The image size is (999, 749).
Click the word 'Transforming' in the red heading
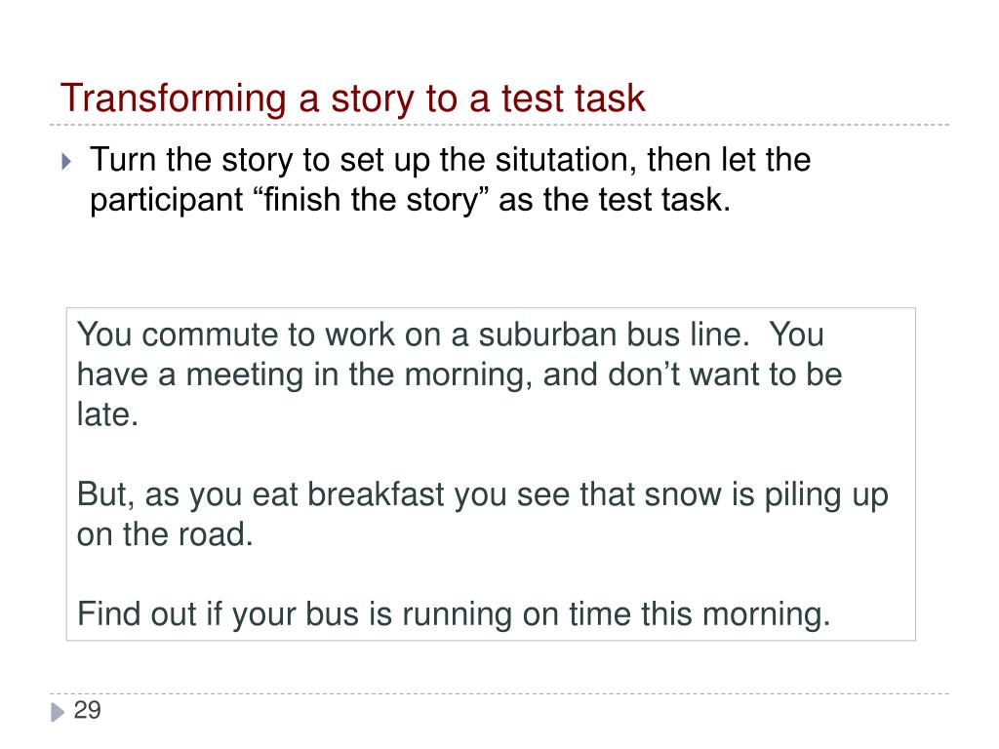[174, 99]
